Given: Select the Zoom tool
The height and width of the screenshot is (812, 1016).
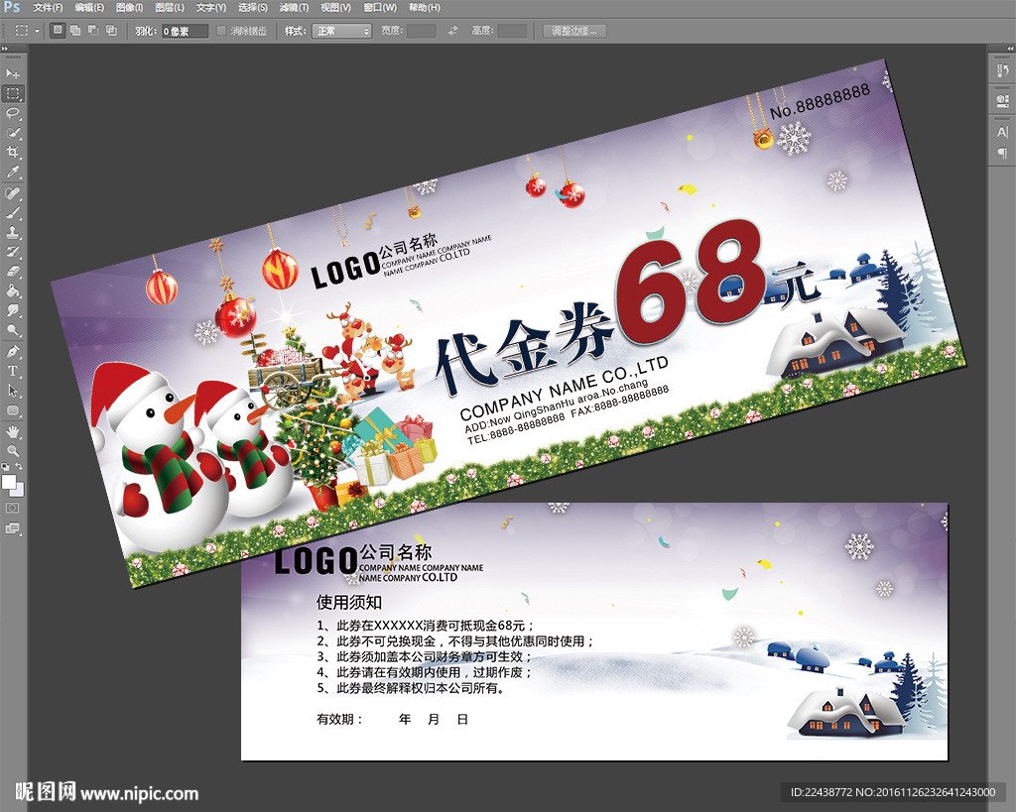Looking at the screenshot, I should (13, 451).
